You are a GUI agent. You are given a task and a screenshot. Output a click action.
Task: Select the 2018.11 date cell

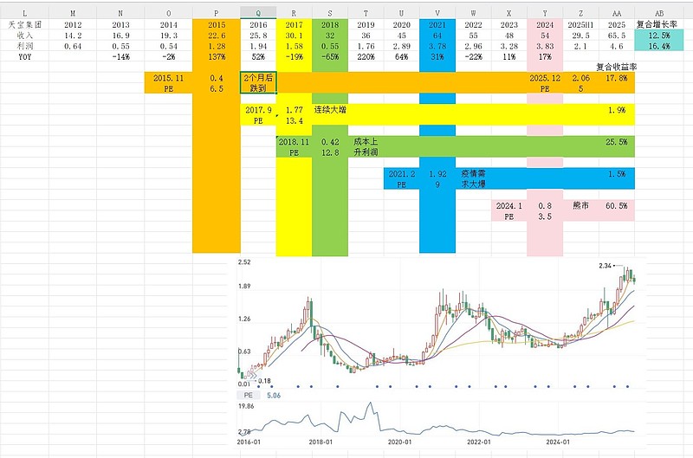294,142
